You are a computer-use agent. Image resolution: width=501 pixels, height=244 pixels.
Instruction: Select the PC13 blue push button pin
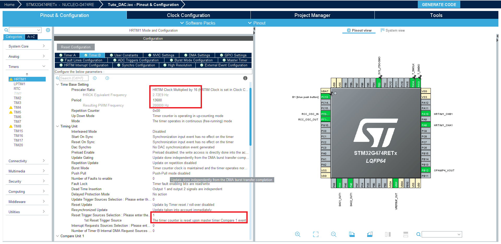click(325, 97)
